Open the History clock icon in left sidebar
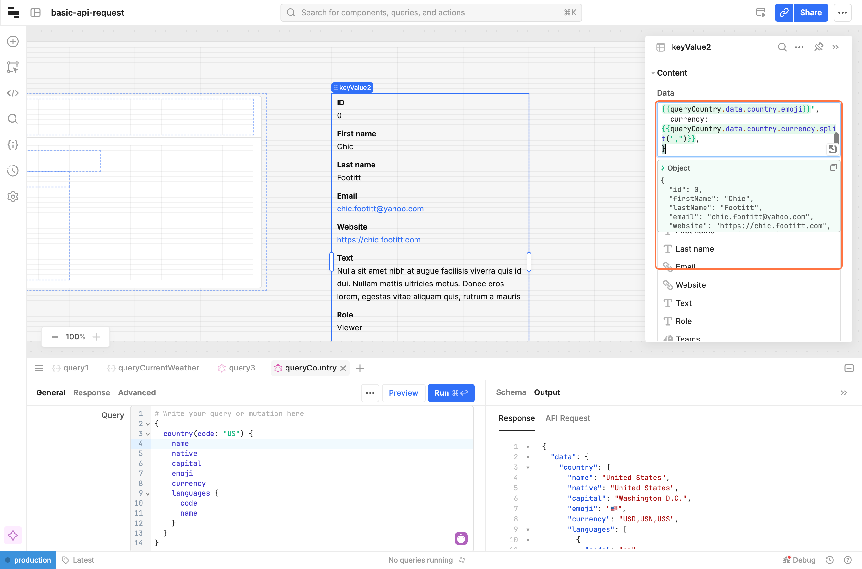 pos(13,171)
